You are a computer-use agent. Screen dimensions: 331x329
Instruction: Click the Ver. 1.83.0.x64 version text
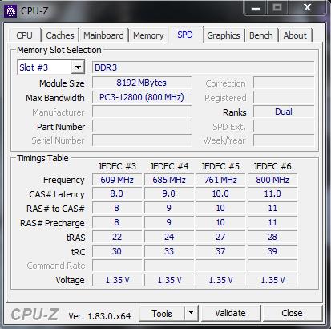99,316
